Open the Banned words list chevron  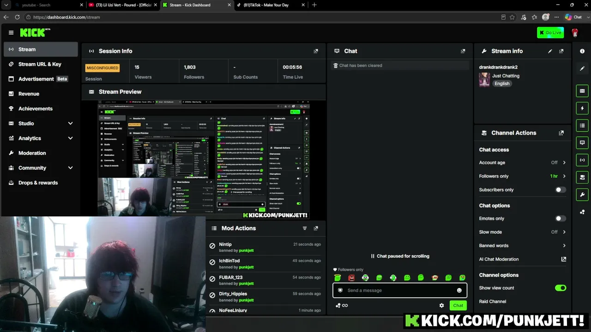click(564, 246)
